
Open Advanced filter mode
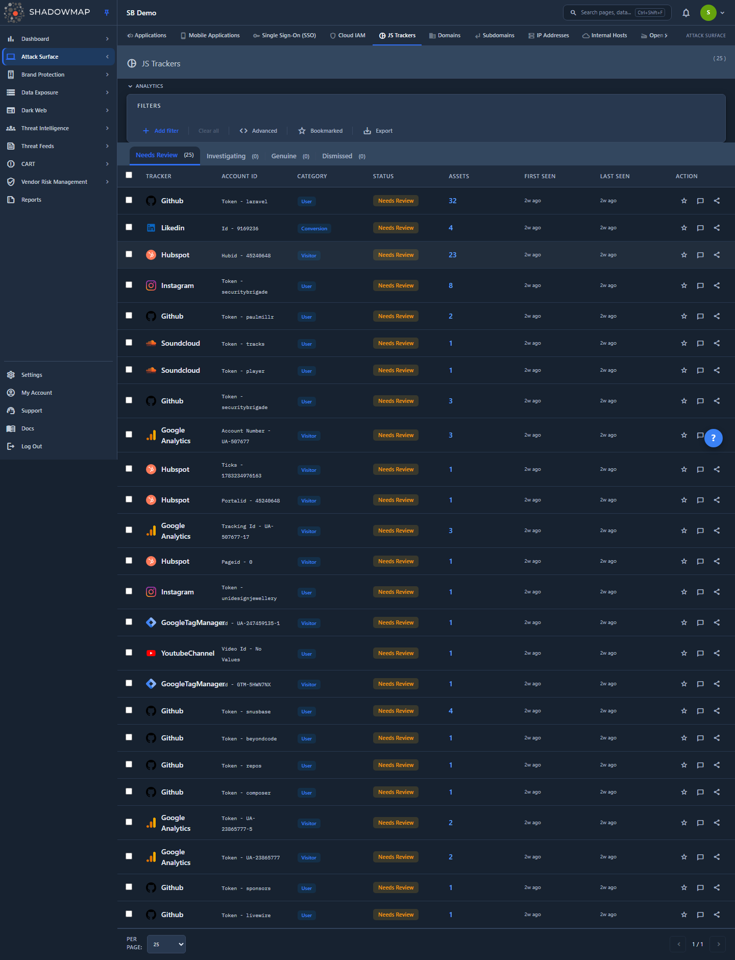[258, 131]
